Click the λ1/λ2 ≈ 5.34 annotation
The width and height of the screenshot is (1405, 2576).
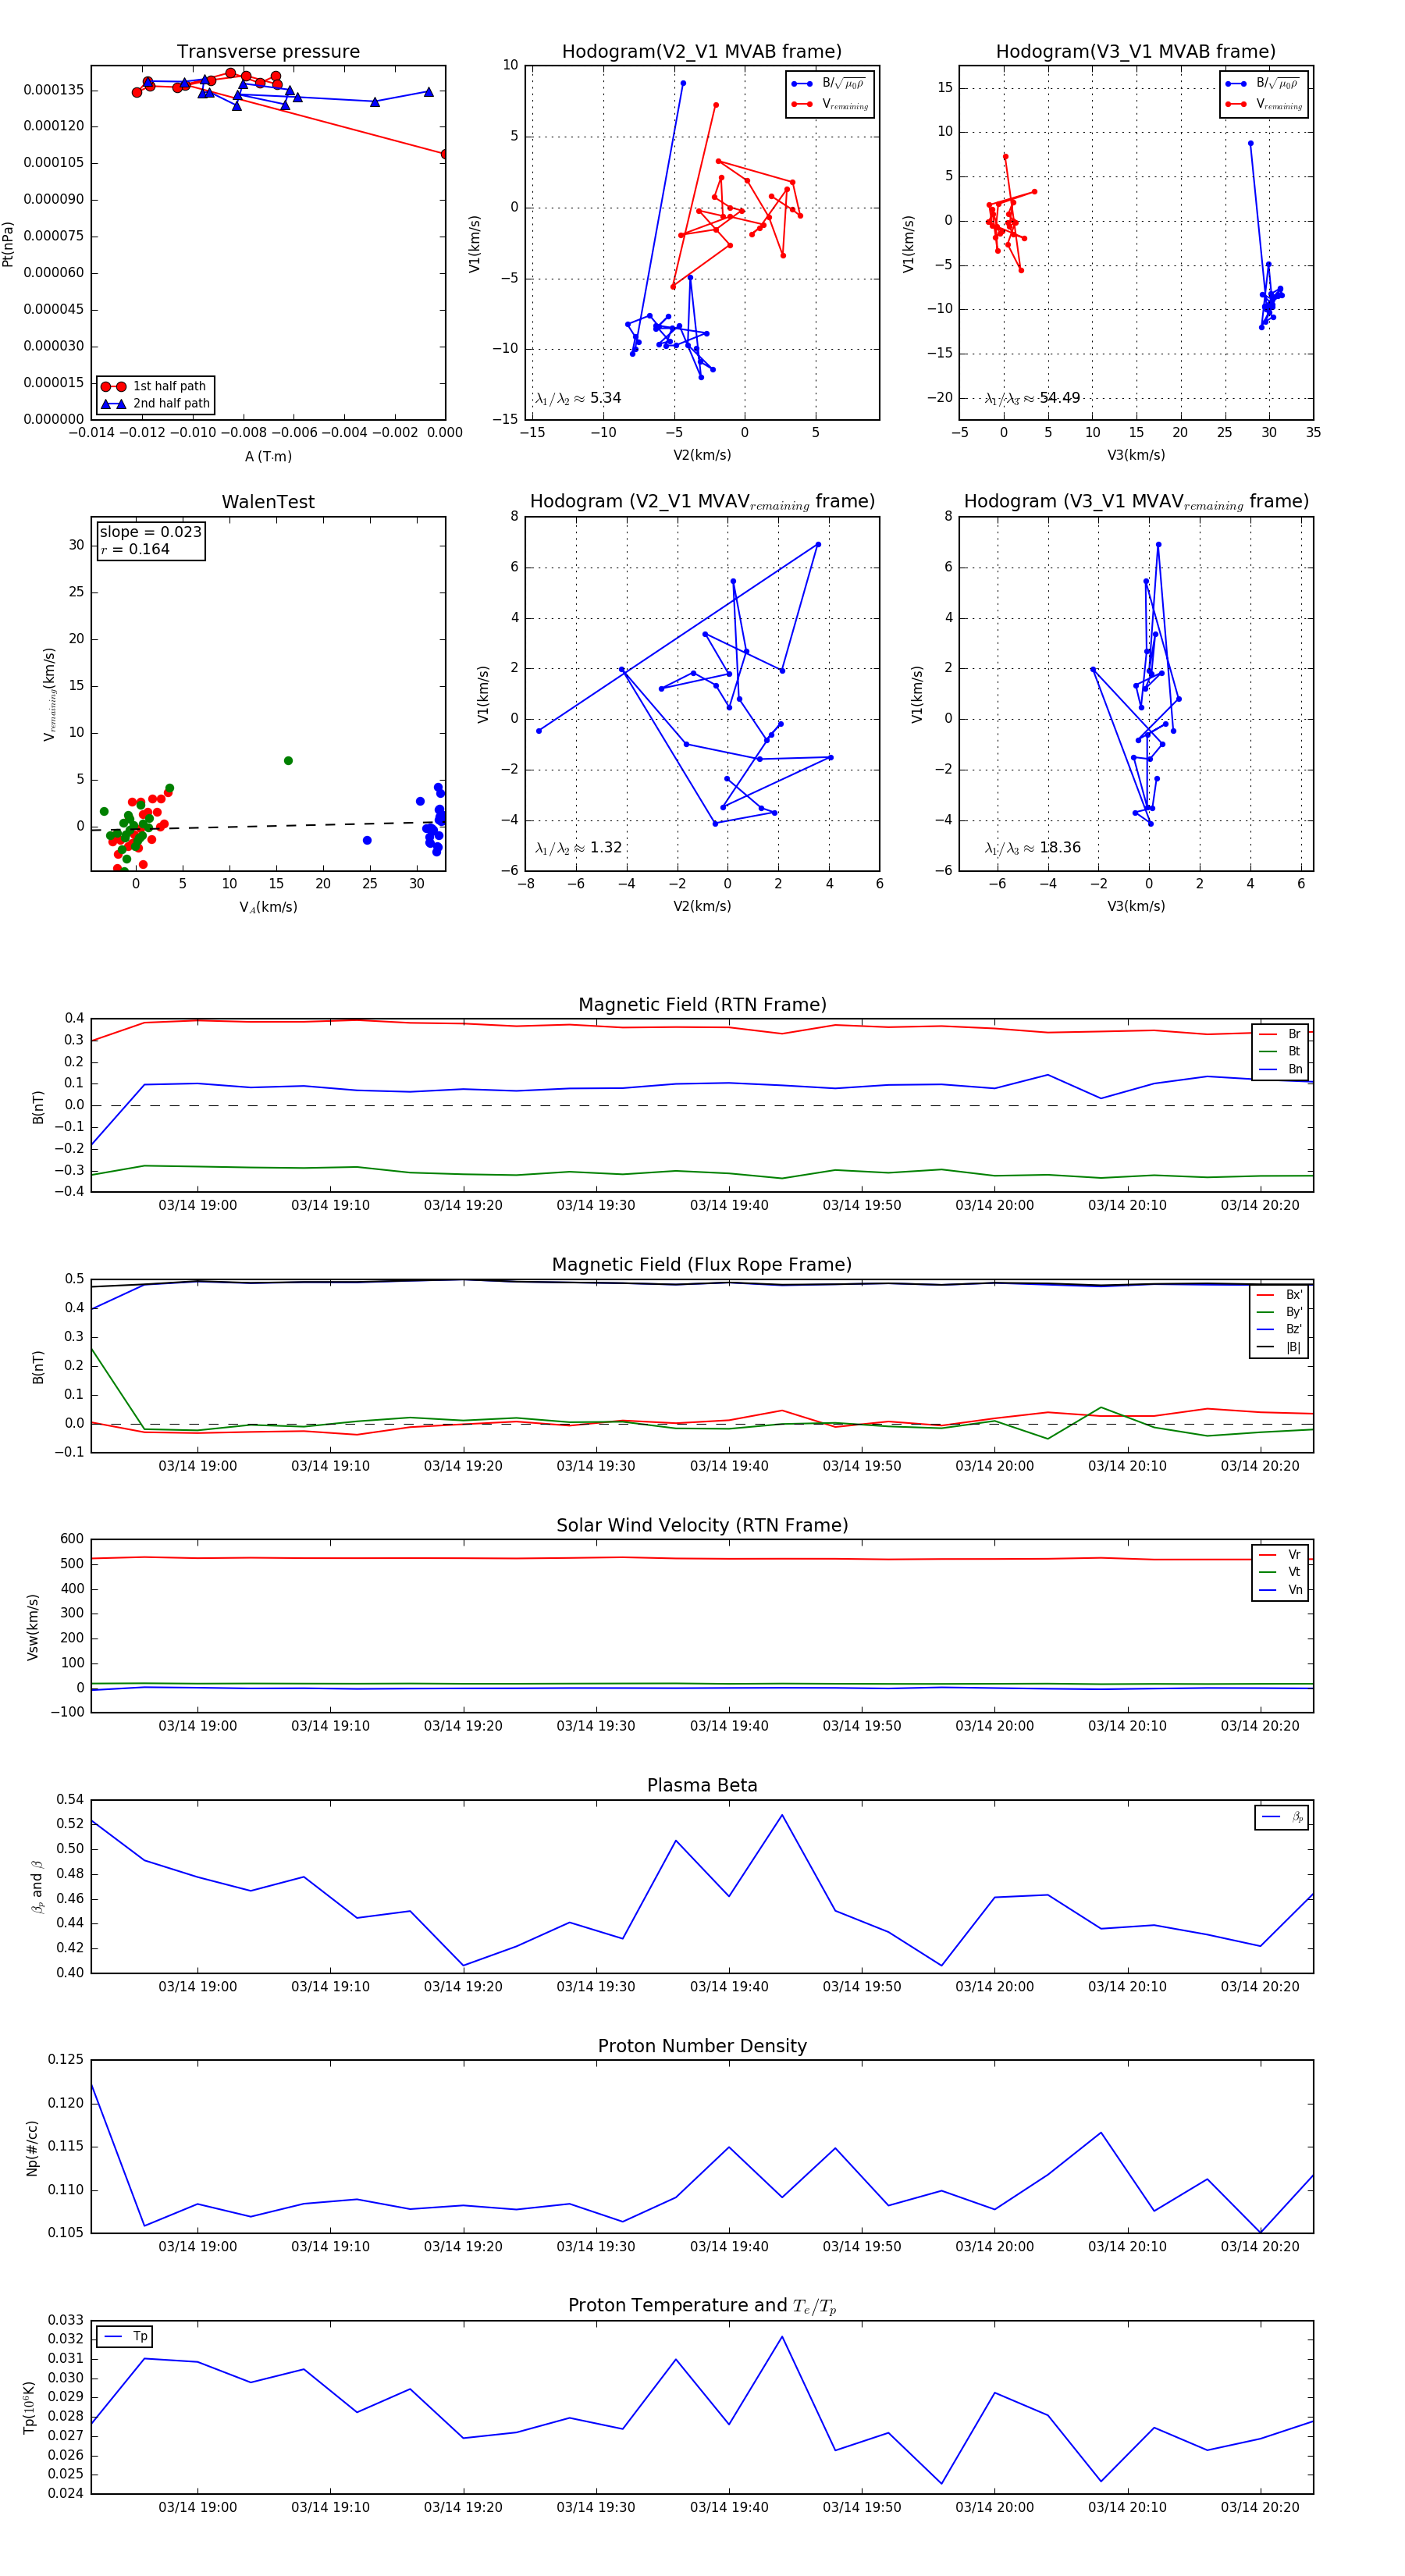click(578, 398)
